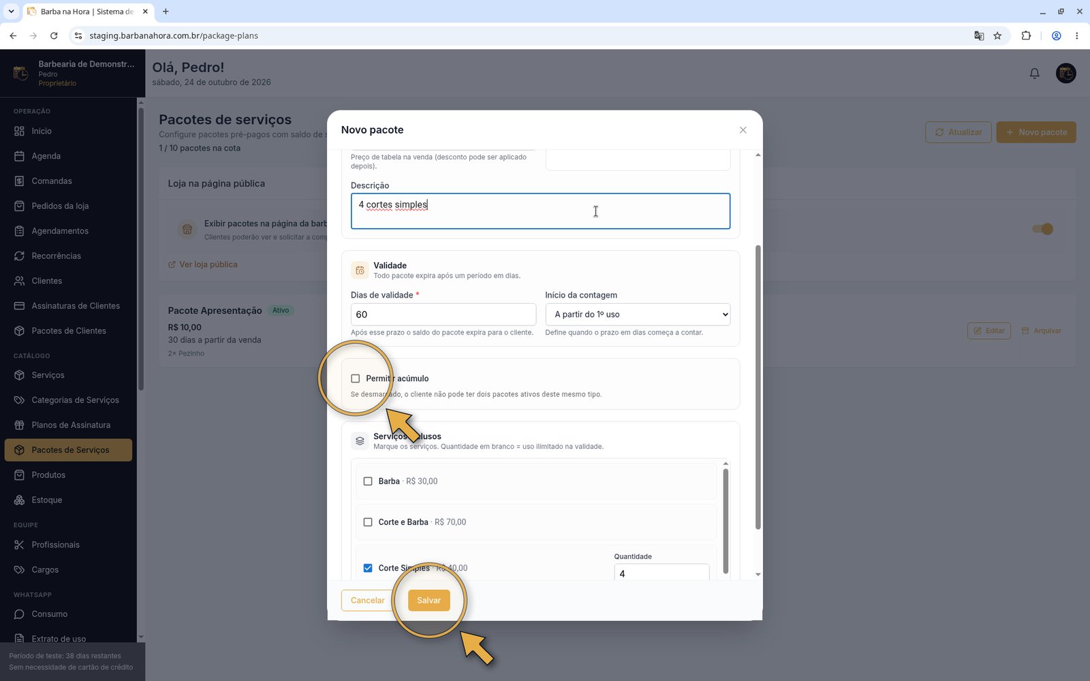The image size is (1090, 681).
Task: Click the Atualizar button
Action: pyautogui.click(x=958, y=132)
